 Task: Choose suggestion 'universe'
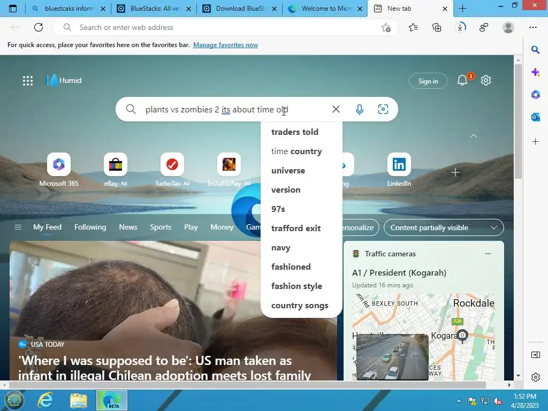[301, 170]
